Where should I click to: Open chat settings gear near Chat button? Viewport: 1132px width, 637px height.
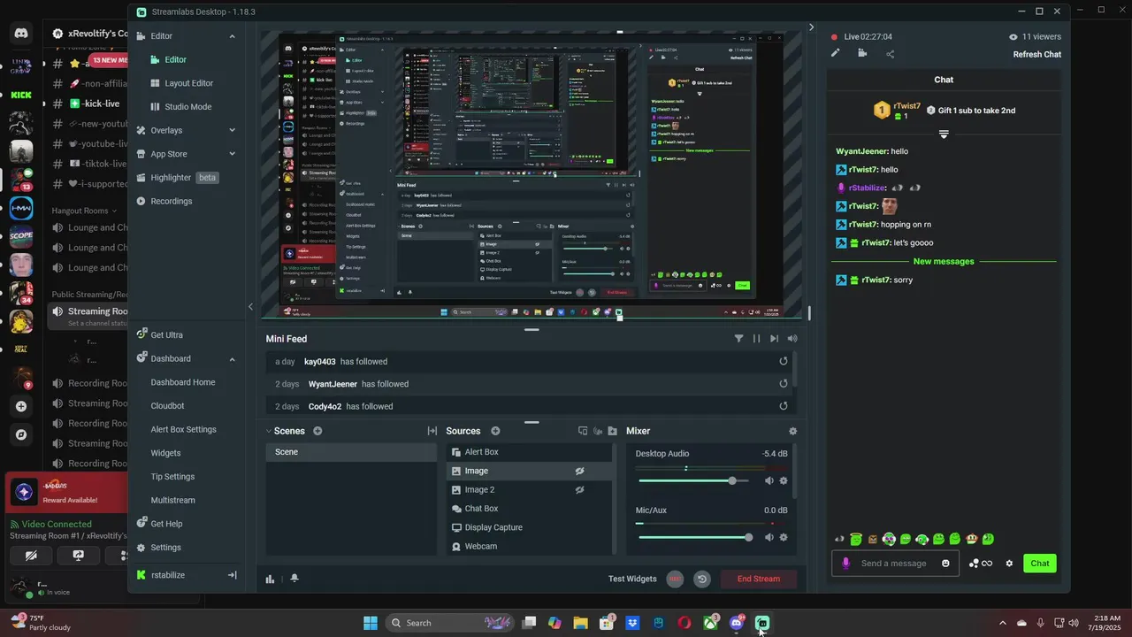click(x=1009, y=563)
